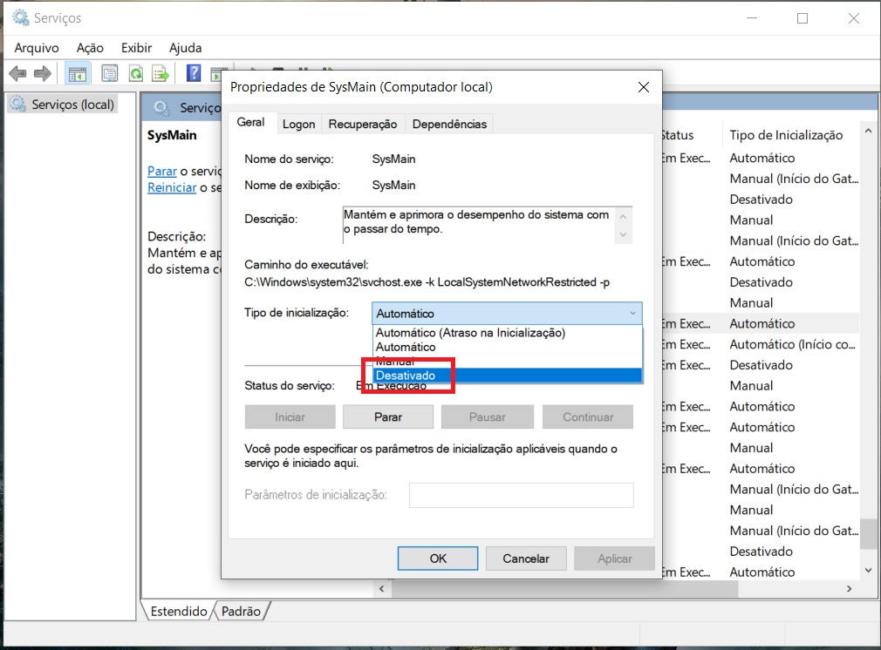Open the Ação menu
881x650 pixels.
tap(90, 48)
